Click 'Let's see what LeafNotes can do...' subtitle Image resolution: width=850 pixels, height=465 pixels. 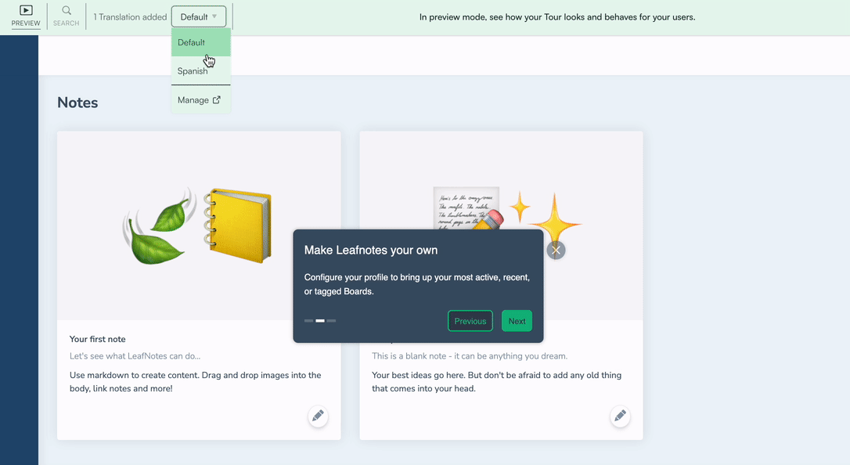coord(135,356)
